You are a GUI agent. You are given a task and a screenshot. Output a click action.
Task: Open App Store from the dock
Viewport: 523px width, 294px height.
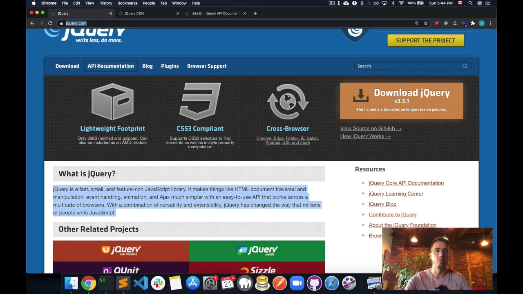point(192,283)
